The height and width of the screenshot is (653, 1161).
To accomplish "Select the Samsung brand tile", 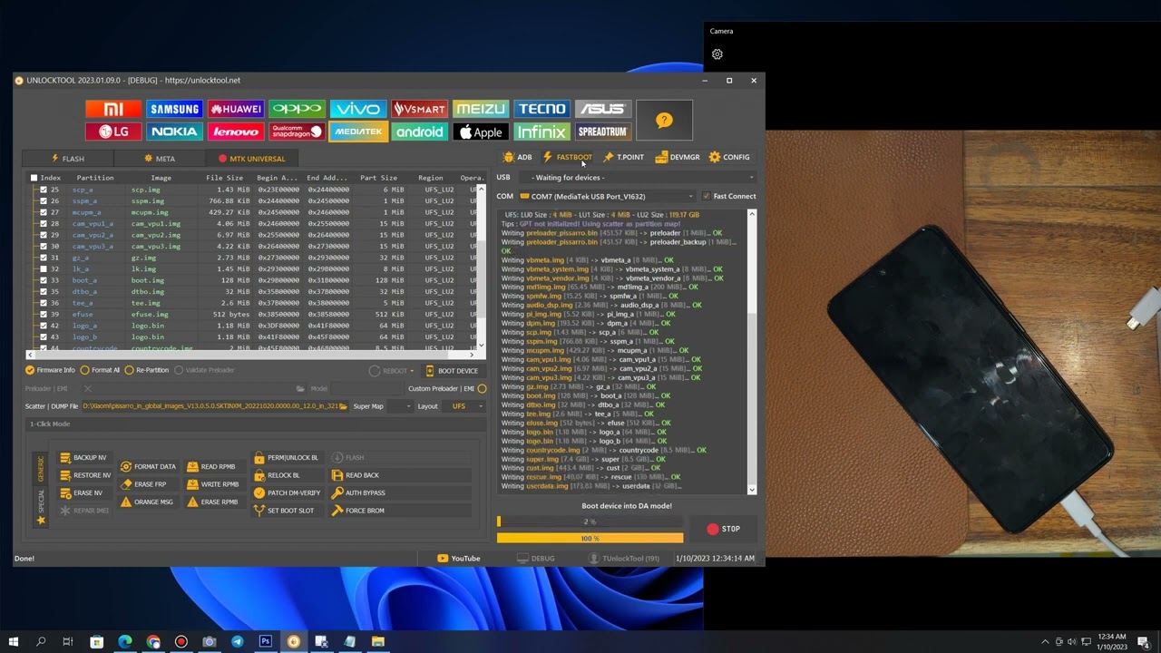I will tap(174, 109).
